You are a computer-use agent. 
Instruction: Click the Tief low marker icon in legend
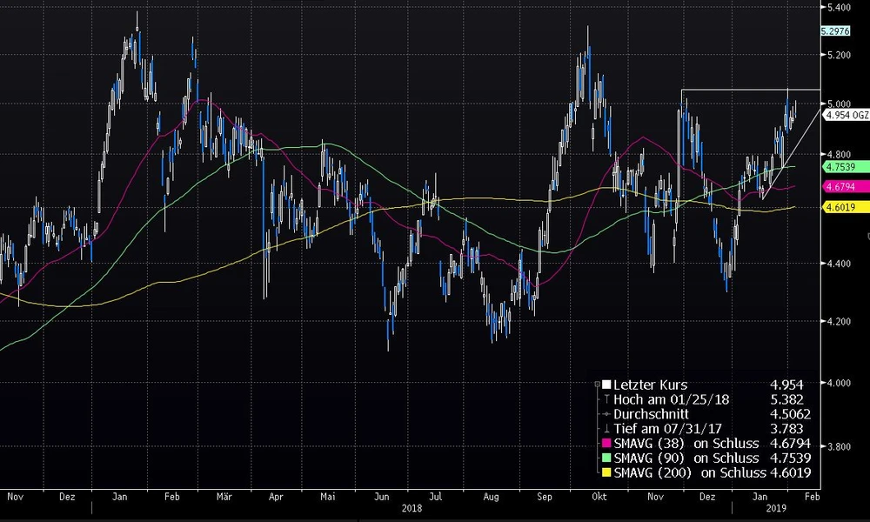(x=606, y=429)
